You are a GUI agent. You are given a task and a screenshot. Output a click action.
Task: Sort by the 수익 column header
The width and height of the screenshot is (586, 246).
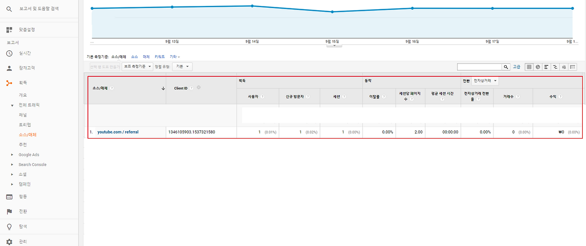tap(553, 96)
